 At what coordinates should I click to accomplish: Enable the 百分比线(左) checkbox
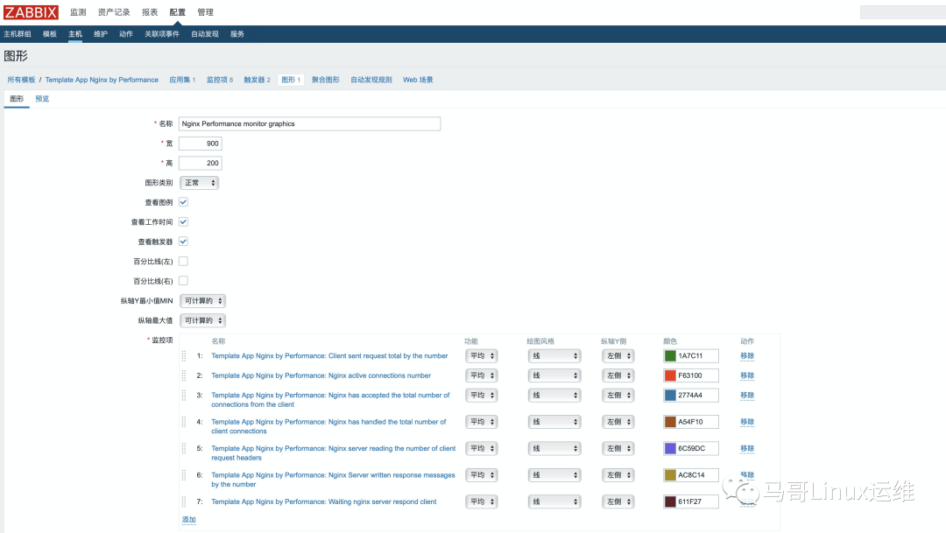pos(183,261)
